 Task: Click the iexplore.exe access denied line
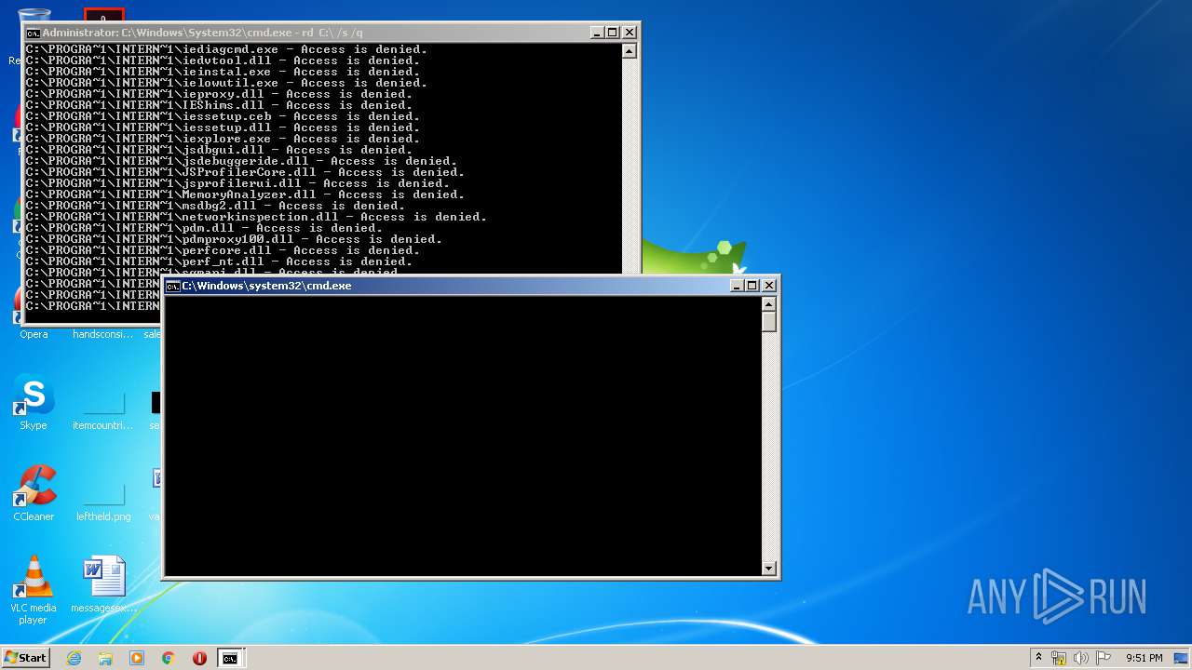[223, 139]
